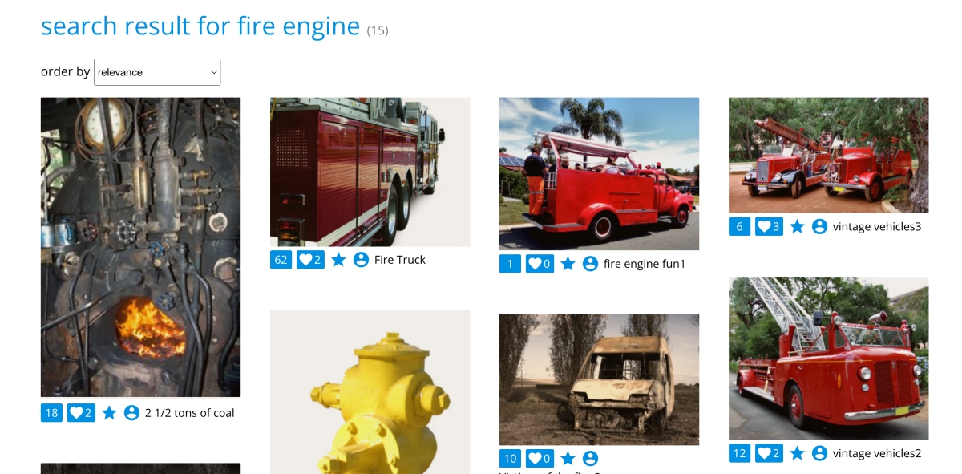Open user profile icon beside Fire Truck
Viewport: 962px width, 474px height.
coord(361,260)
